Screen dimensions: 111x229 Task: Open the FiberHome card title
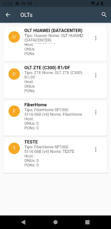pos(36,105)
